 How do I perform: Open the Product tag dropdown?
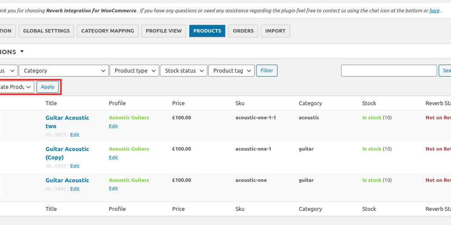tap(231, 71)
